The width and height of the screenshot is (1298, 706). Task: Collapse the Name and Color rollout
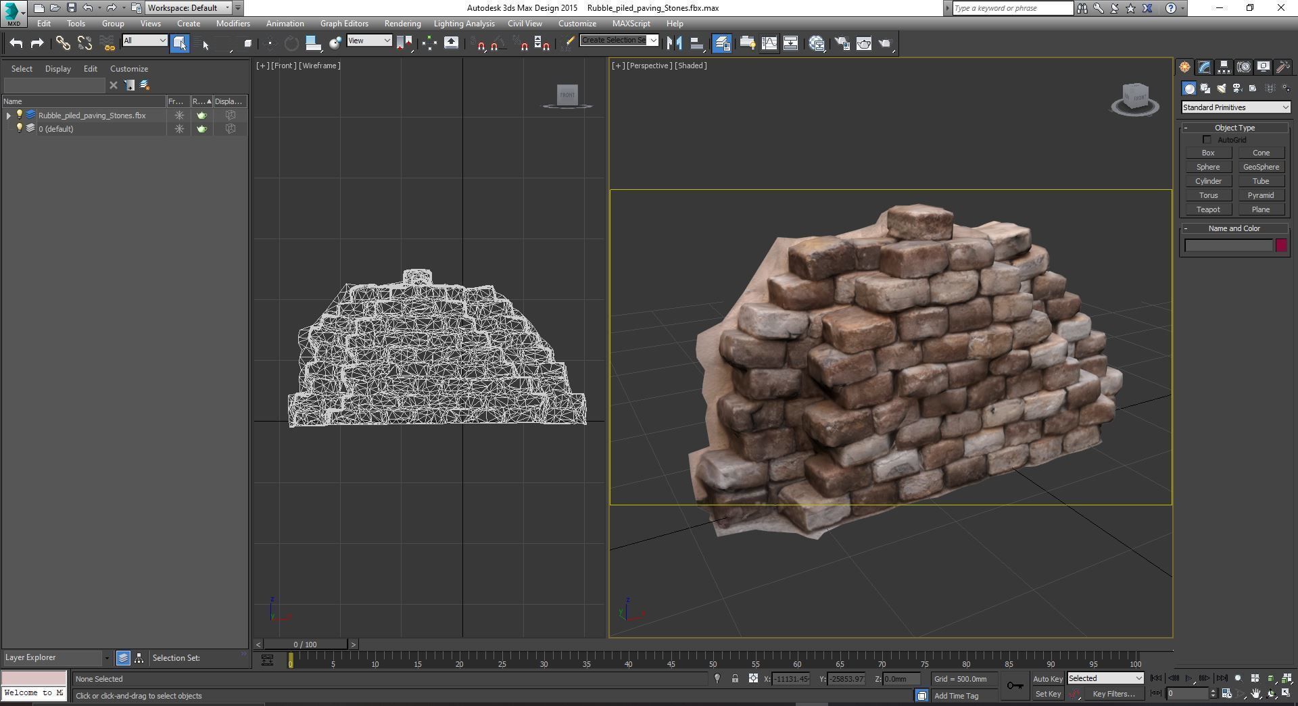1234,228
